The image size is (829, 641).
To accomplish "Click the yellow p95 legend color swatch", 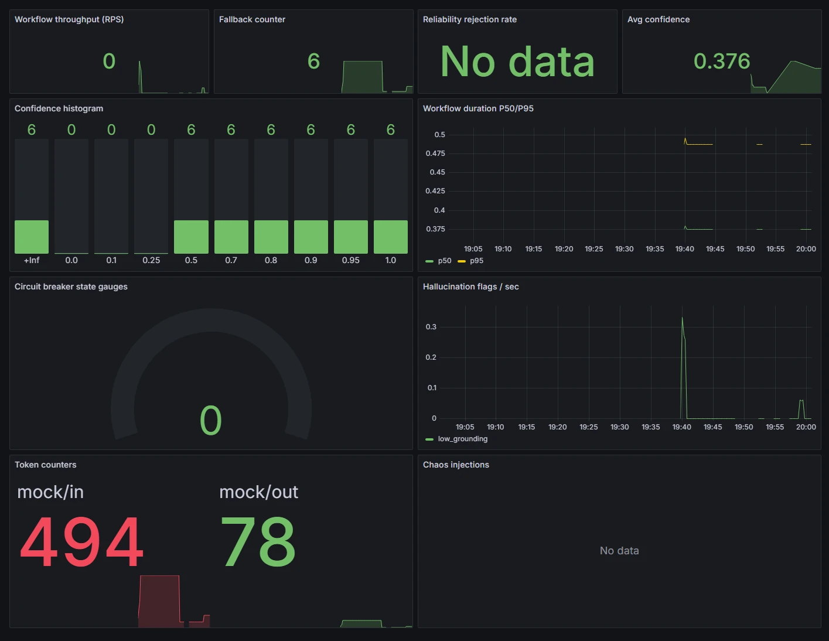I will click(461, 261).
